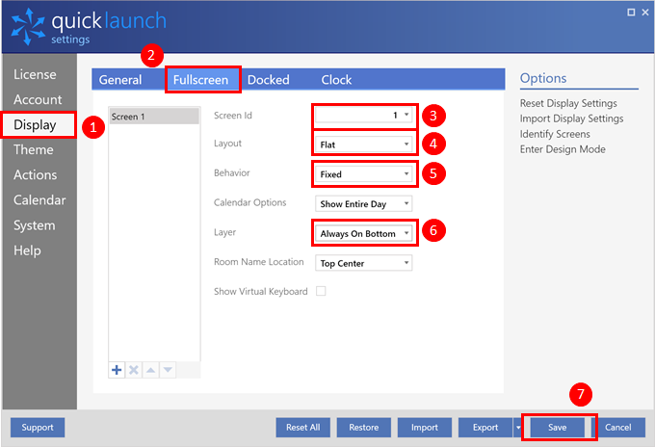Move screen down with down arrow
This screenshot has height=447, width=655.
click(x=168, y=370)
